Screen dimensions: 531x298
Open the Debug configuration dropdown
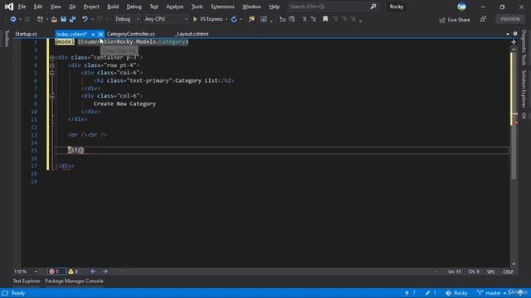pos(127,19)
